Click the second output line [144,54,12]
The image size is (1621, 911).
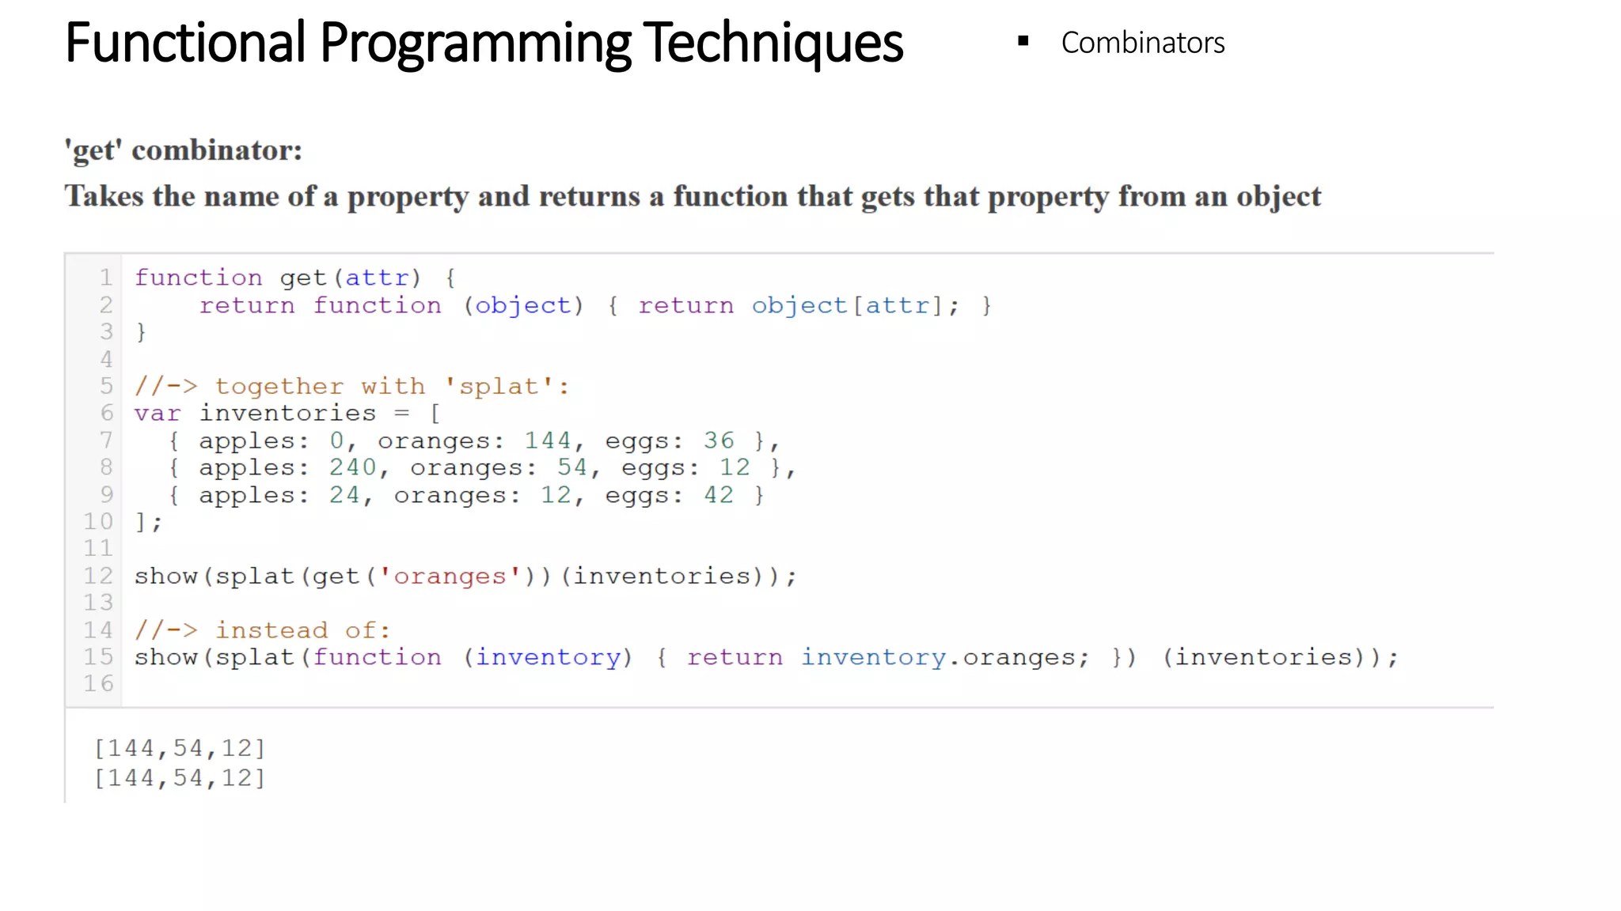pyautogui.click(x=180, y=778)
